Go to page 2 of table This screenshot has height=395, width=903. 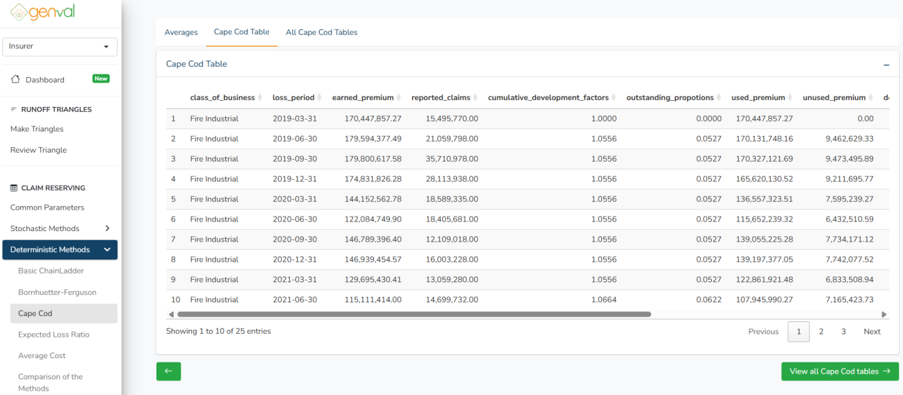pos(821,332)
